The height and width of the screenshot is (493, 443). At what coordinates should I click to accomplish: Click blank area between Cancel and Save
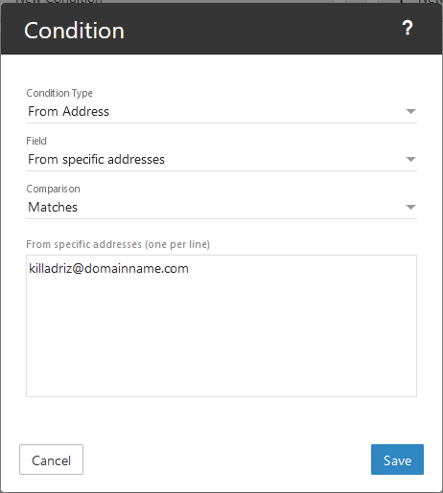(227, 459)
